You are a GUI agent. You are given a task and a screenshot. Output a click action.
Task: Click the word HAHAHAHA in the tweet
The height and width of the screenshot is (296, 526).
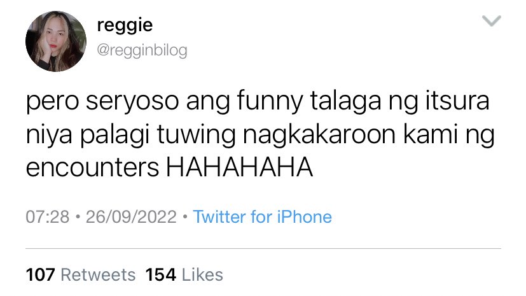240,167
